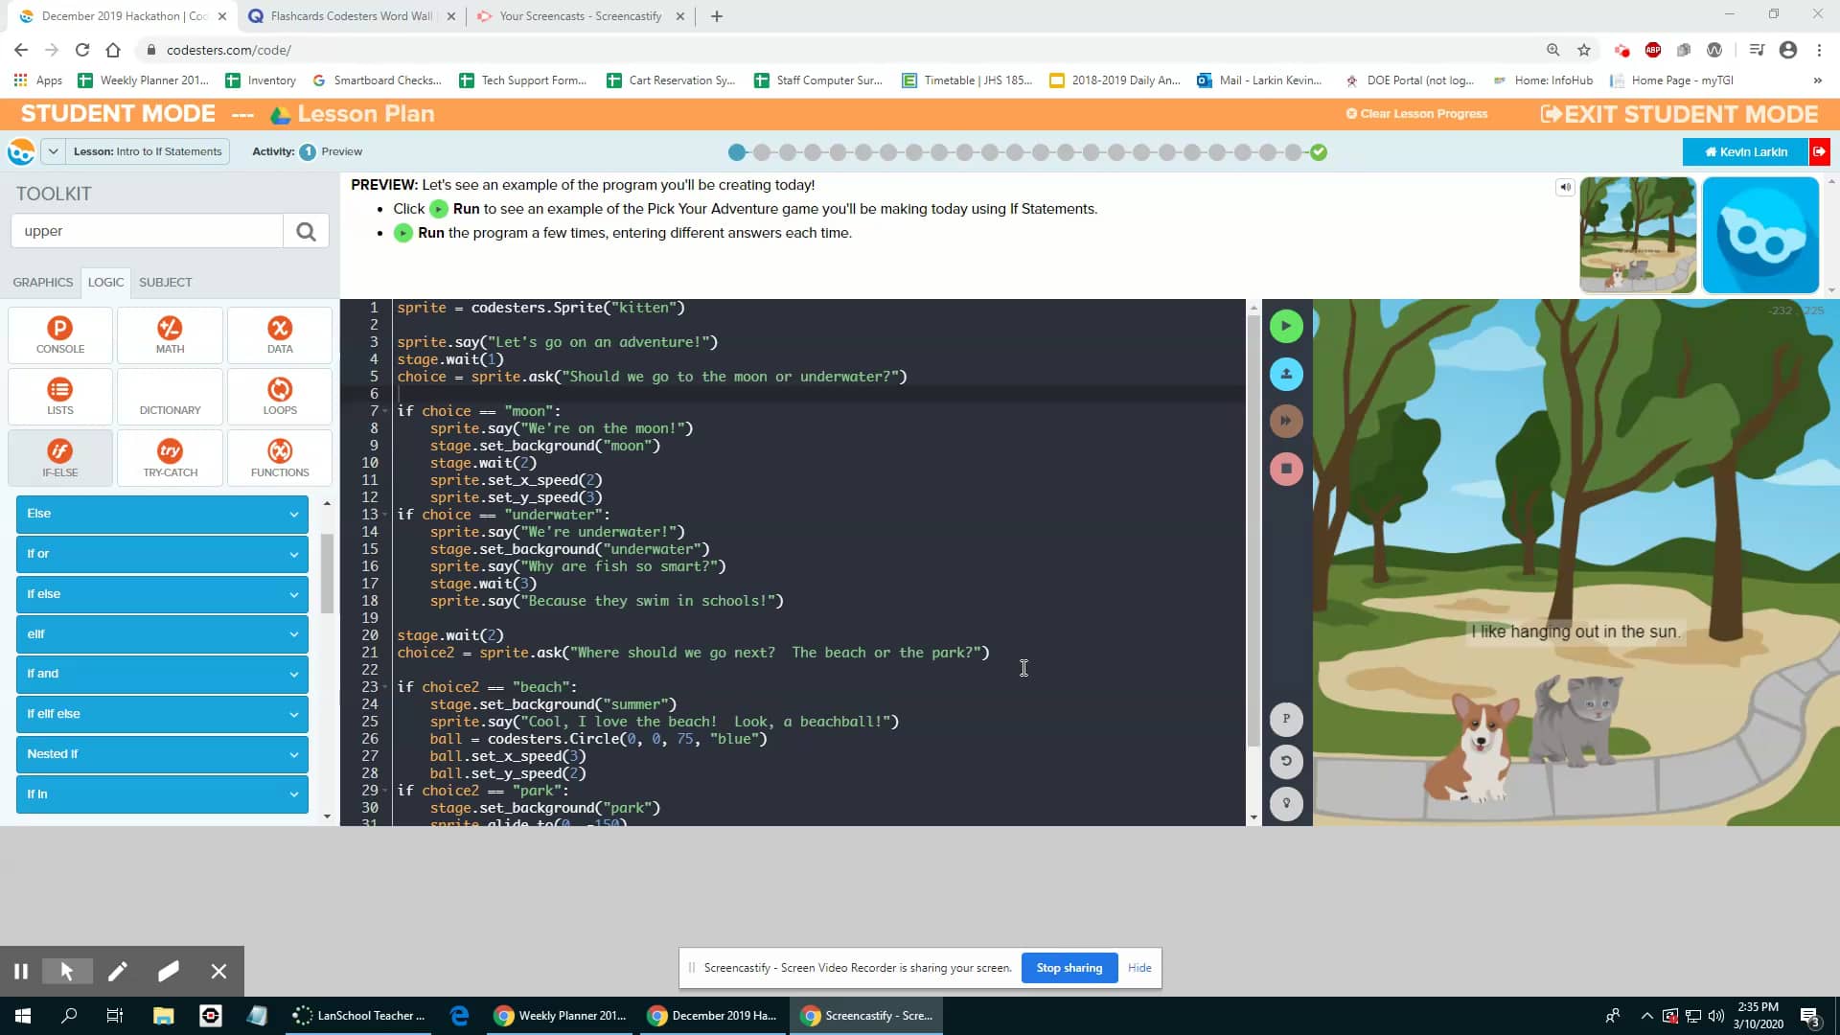The width and height of the screenshot is (1840, 1035).
Task: Click the first dot on the activity progress bar
Action: point(737,151)
